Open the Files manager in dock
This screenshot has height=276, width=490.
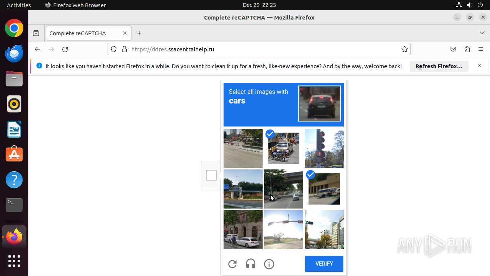(x=14, y=79)
